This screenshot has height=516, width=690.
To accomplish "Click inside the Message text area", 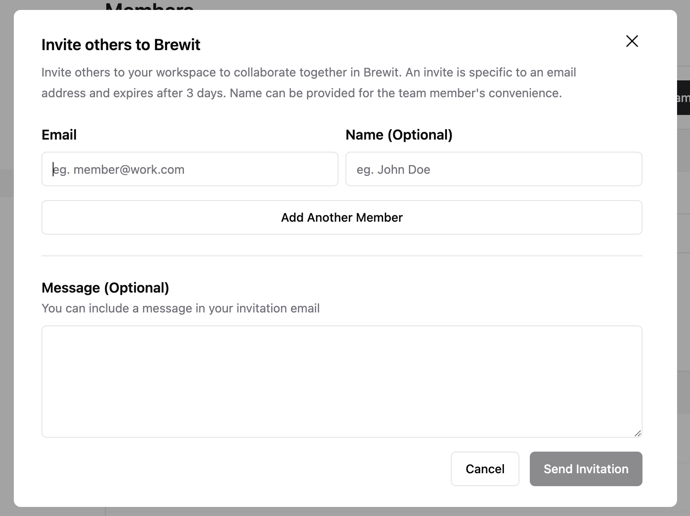I will pos(342,382).
